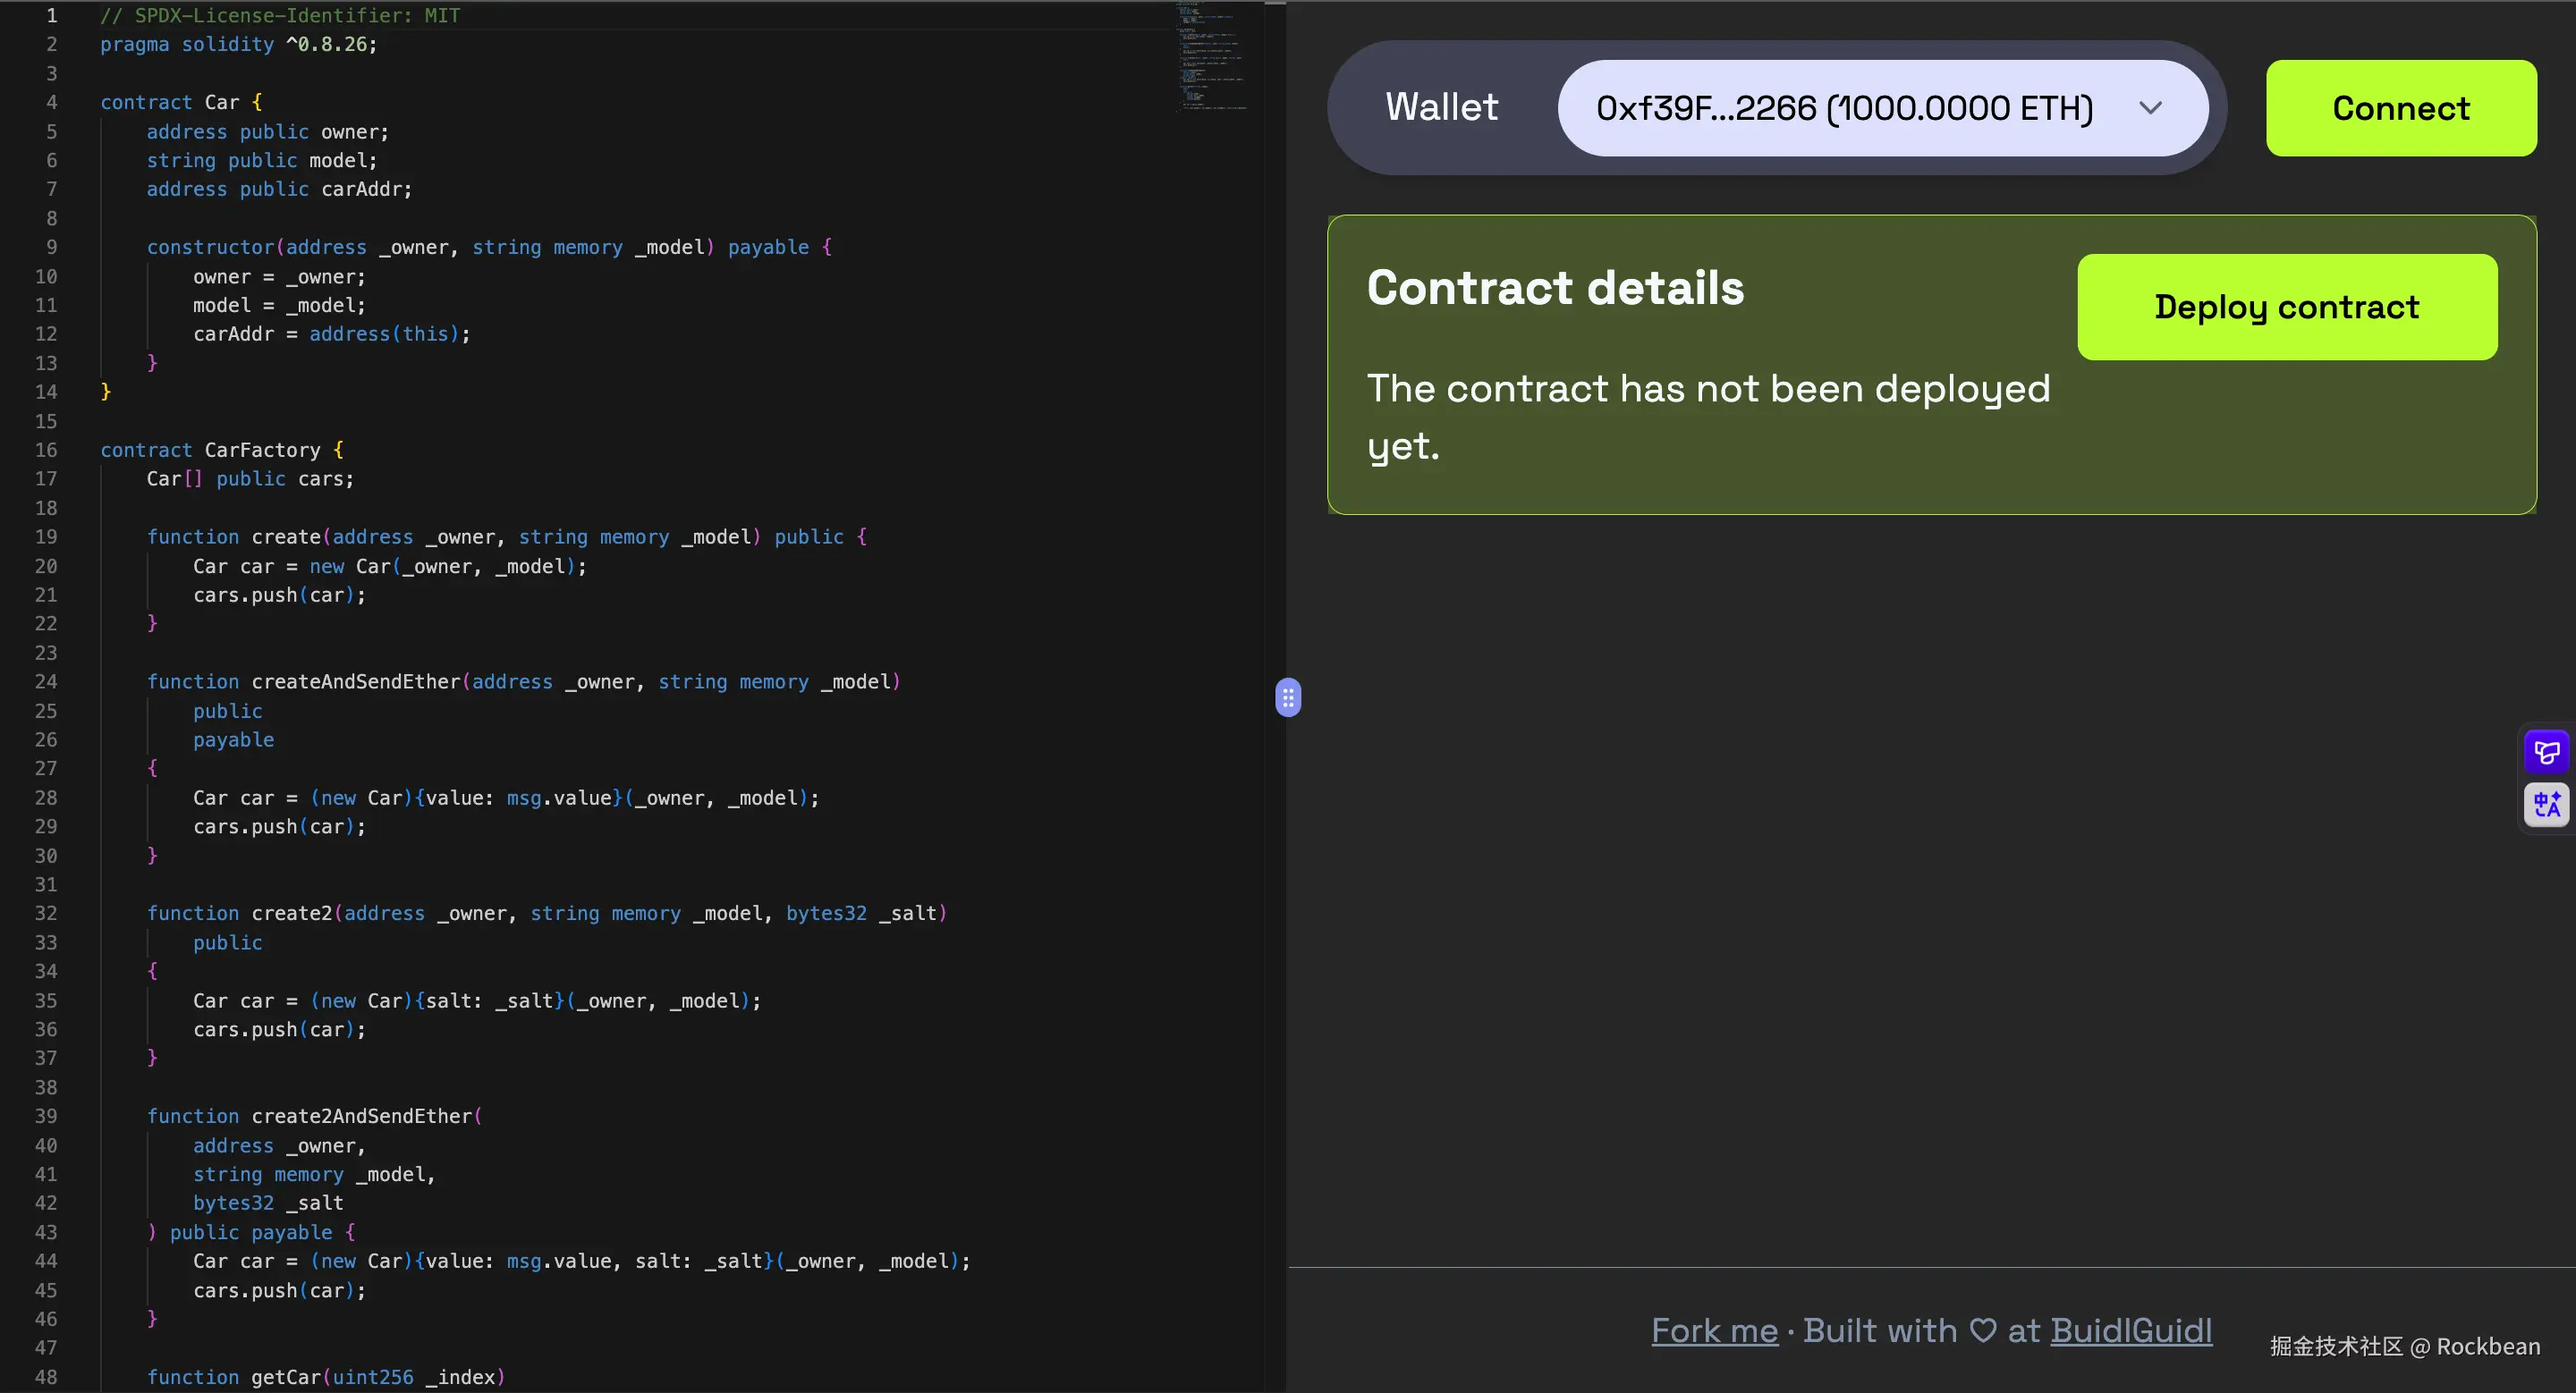This screenshot has height=1393, width=2576.
Task: Click 'string public model;' declaration
Action: (262, 160)
